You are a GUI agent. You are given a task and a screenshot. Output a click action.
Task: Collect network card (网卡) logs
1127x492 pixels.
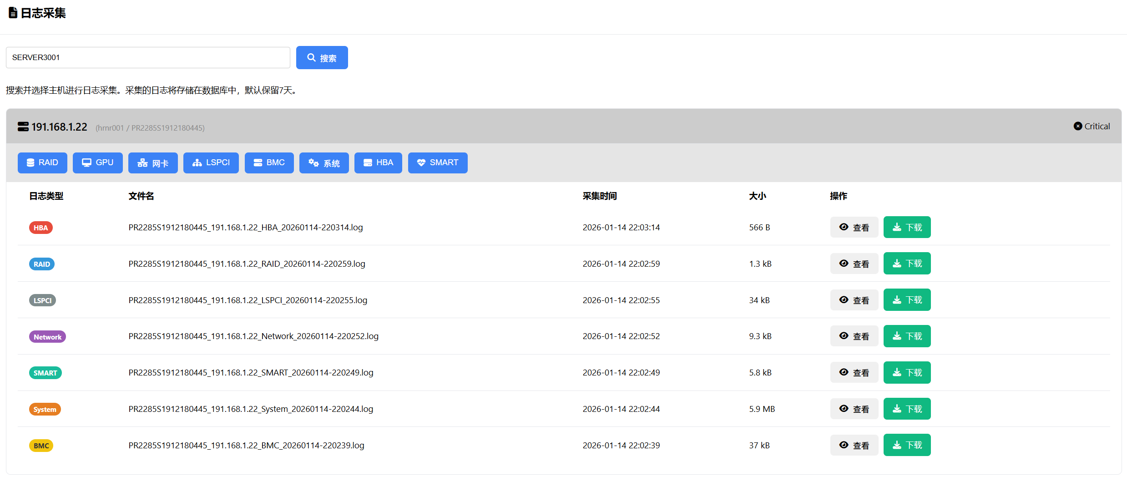click(x=153, y=163)
